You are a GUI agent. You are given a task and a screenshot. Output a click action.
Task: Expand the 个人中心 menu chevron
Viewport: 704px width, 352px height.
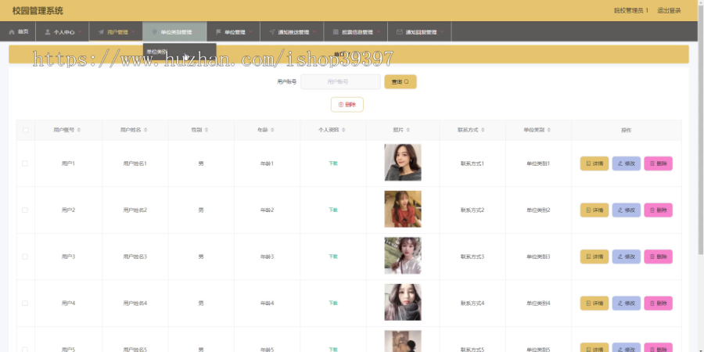pyautogui.click(x=80, y=32)
